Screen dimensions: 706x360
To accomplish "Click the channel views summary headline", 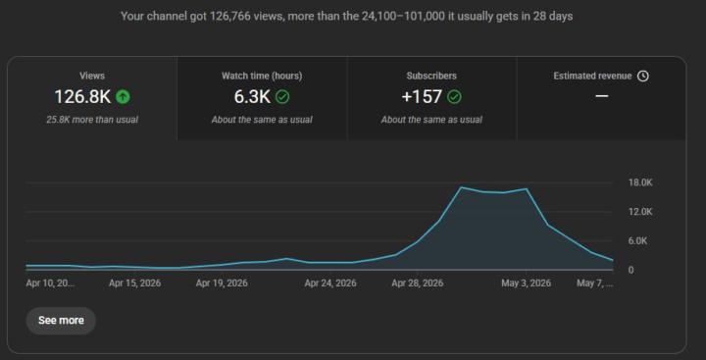I will 347,17.
